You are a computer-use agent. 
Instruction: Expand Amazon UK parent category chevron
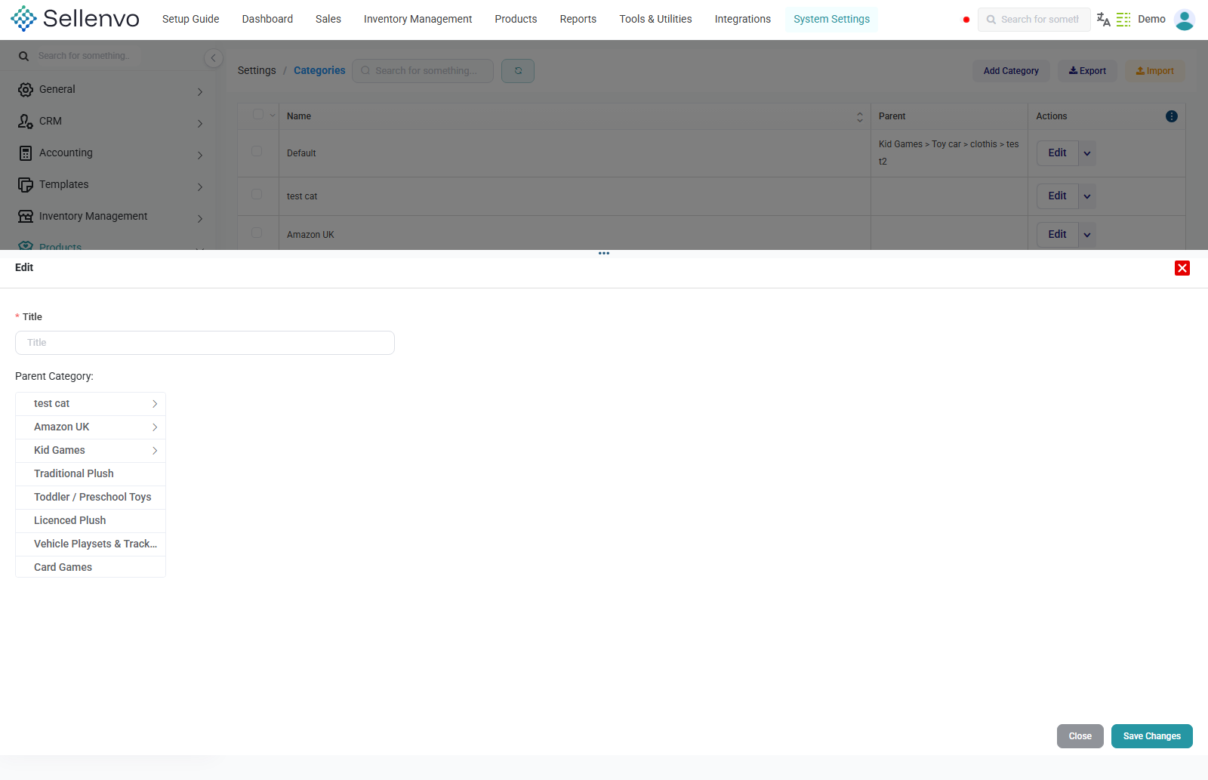(x=155, y=427)
